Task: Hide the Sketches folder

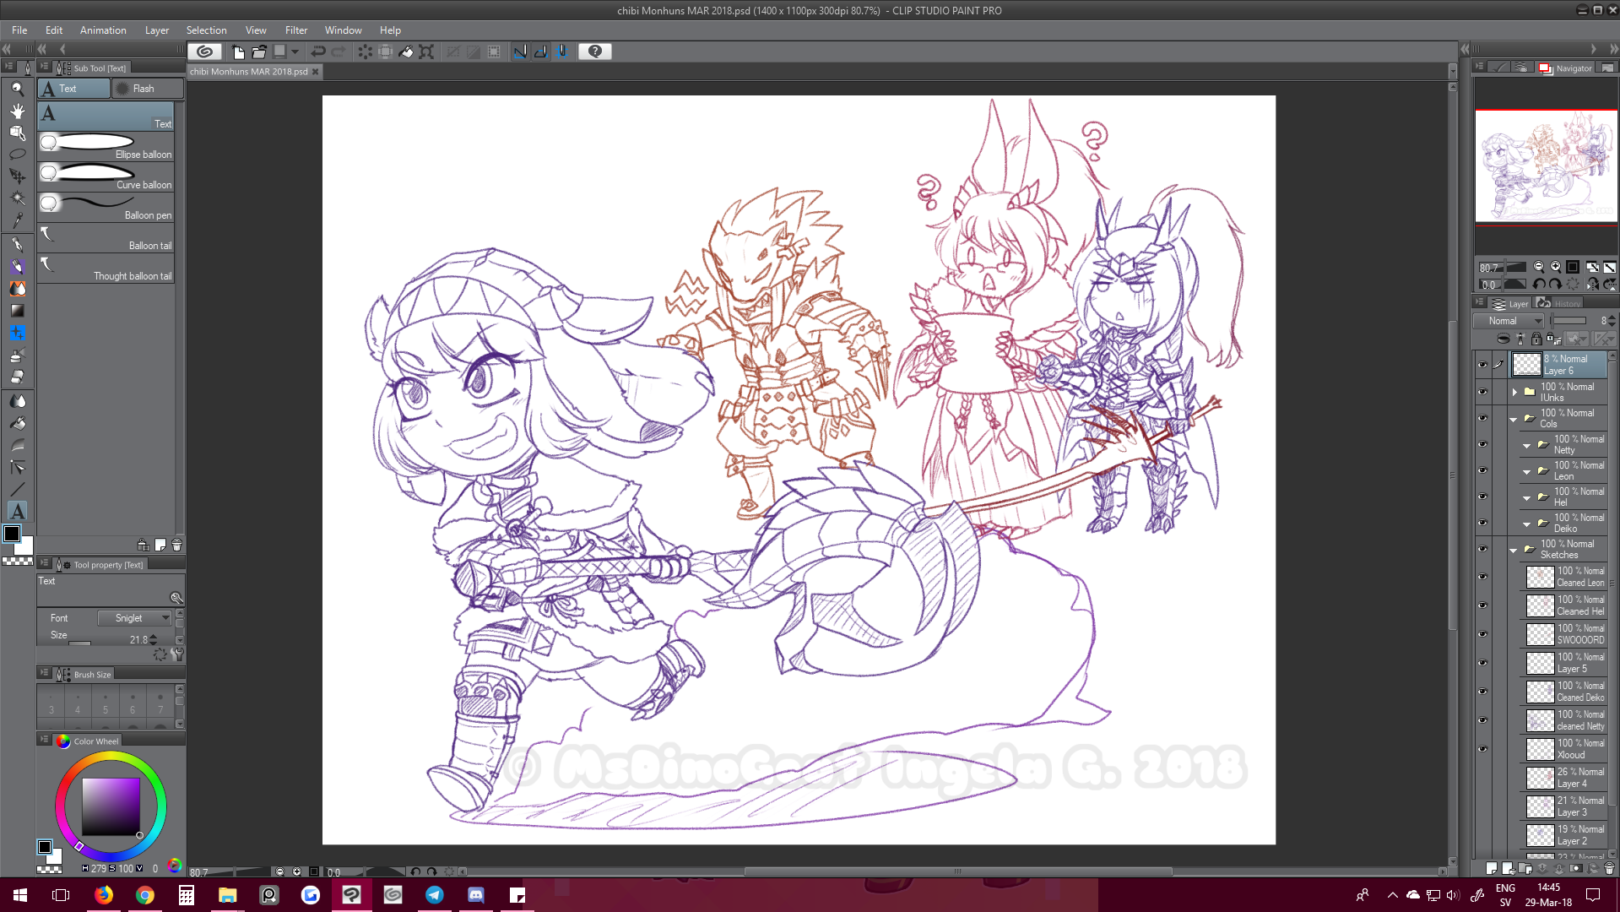Action: (1482, 549)
